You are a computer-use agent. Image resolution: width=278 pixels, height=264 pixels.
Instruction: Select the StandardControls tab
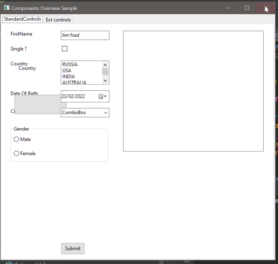(x=22, y=19)
